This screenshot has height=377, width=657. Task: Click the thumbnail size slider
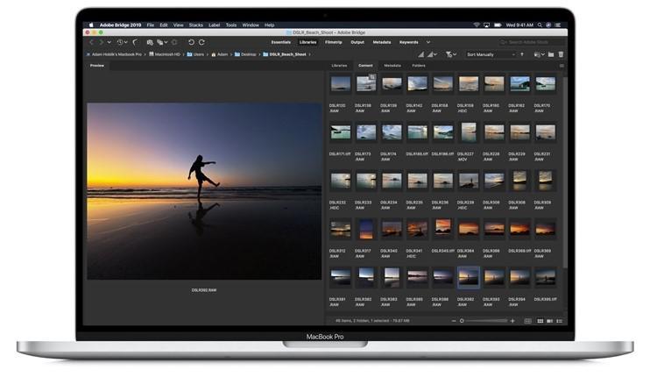(x=486, y=321)
